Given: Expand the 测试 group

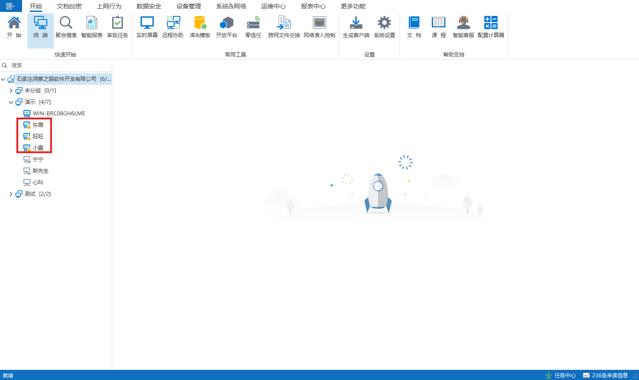Looking at the screenshot, I should [11, 194].
